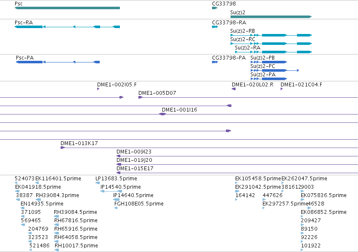Click the RH39084.5prime EST label
358x252 pixels.
pyautogui.click(x=75, y=212)
